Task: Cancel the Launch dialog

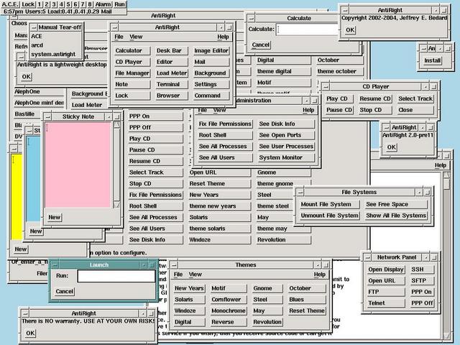Action: click(x=65, y=291)
